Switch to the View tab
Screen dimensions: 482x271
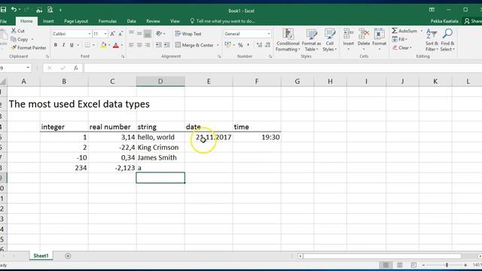point(175,21)
